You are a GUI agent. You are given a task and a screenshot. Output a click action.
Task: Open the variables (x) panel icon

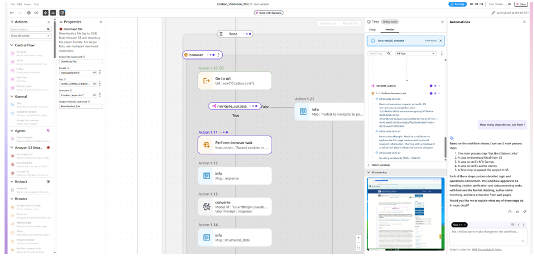36,12
